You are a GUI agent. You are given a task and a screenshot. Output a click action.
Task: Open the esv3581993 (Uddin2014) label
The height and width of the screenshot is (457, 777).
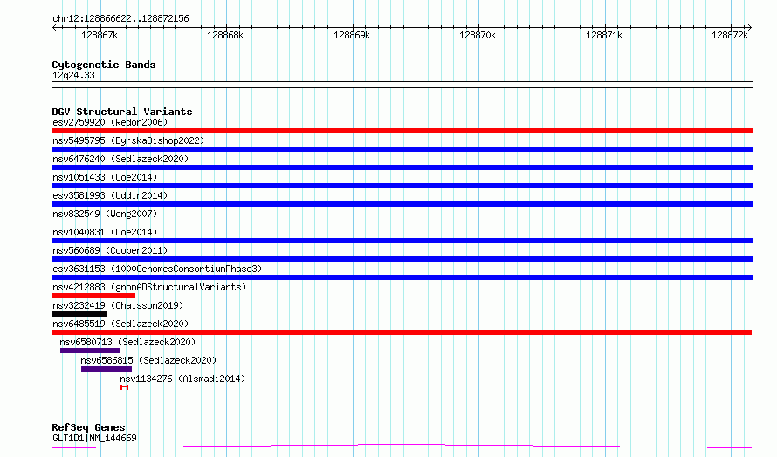pyautogui.click(x=110, y=195)
